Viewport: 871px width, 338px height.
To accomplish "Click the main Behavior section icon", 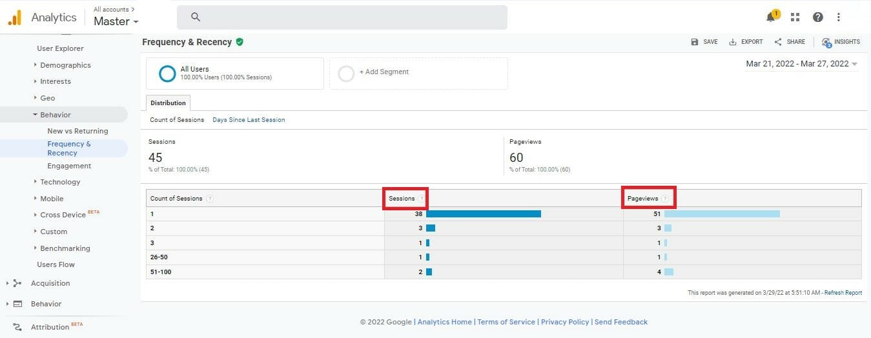I will 17,304.
